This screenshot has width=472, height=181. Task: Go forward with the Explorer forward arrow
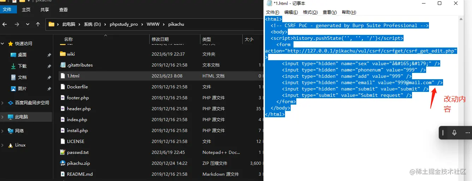tap(17, 24)
